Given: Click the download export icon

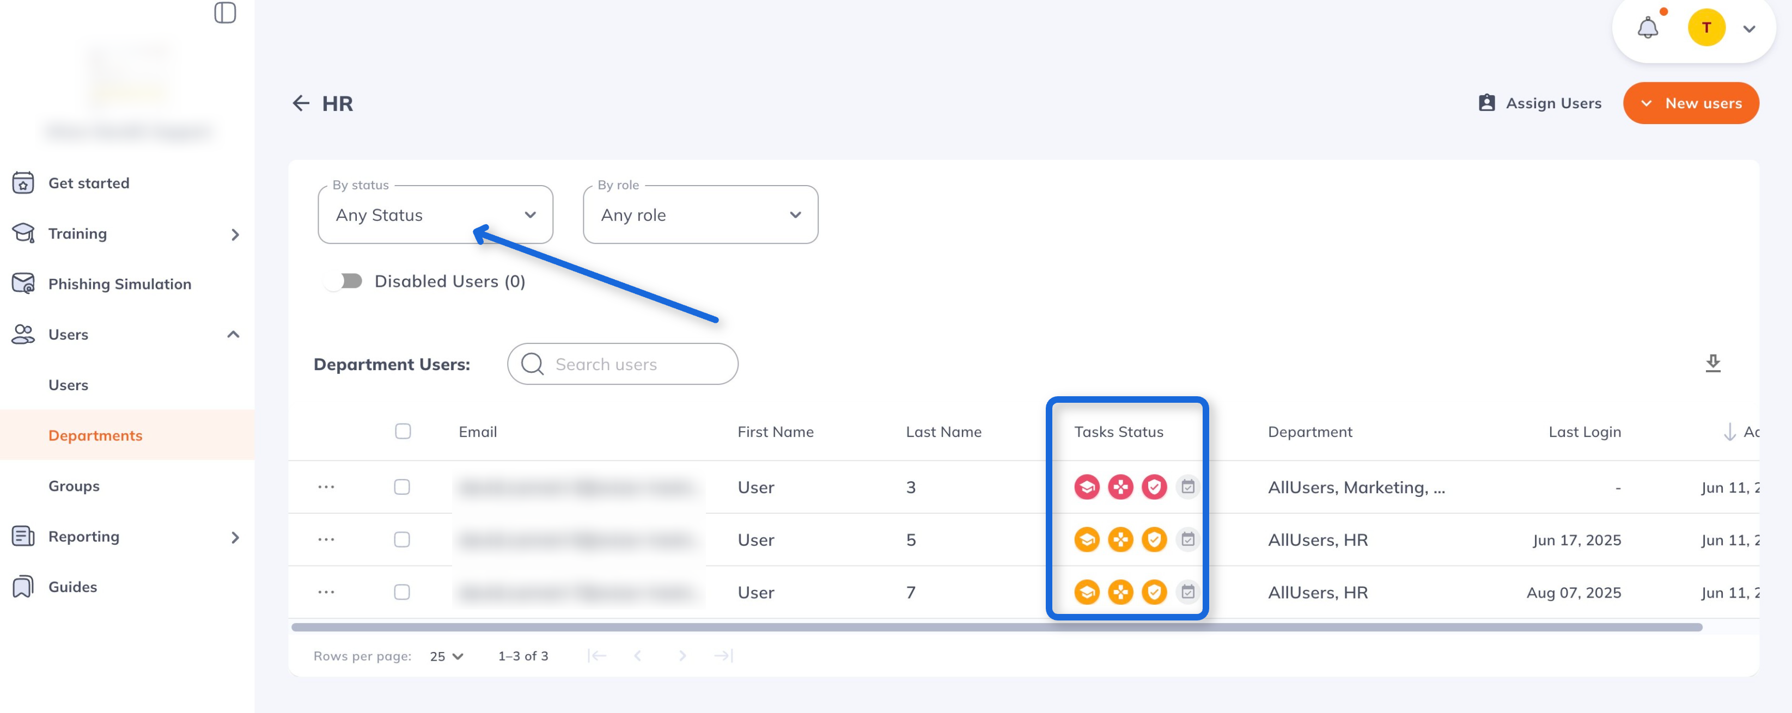Looking at the screenshot, I should tap(1712, 364).
